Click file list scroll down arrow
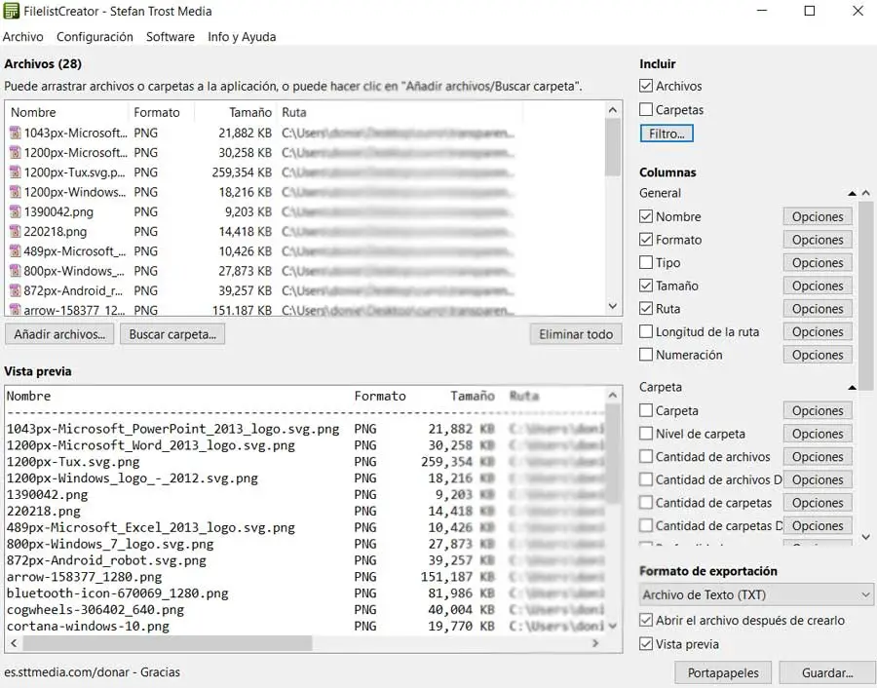Screen dimensions: 877x688 (613, 307)
